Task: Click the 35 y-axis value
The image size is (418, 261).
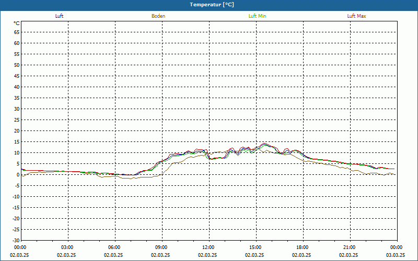Action: click(x=17, y=98)
